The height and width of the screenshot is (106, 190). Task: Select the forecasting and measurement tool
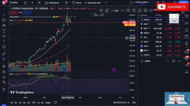[x=4, y=31]
